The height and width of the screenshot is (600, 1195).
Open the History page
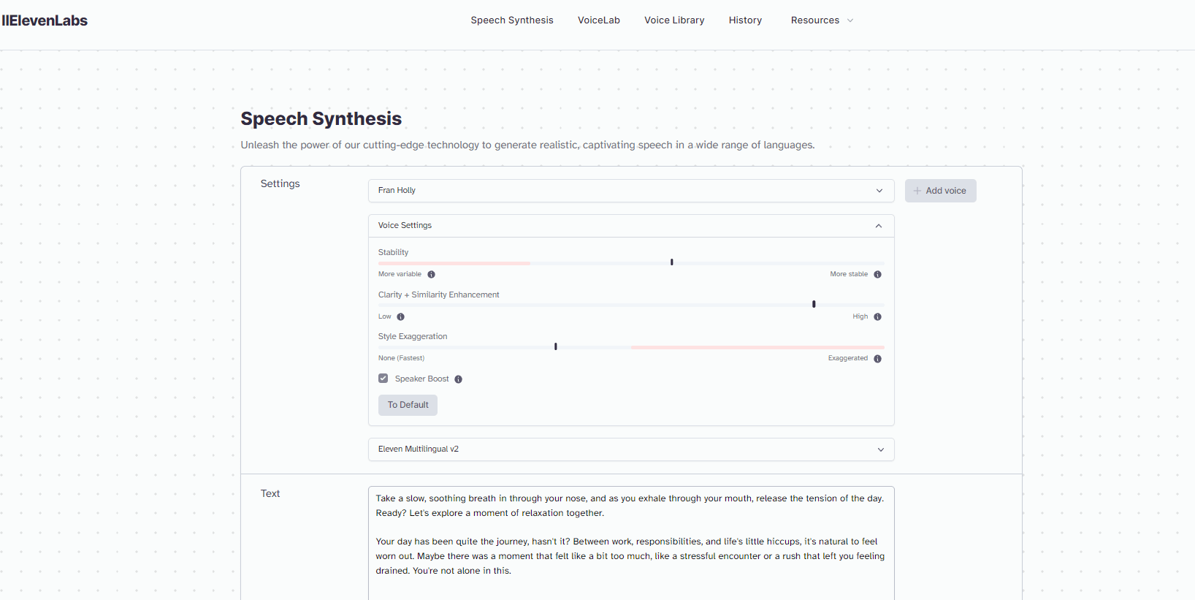745,20
